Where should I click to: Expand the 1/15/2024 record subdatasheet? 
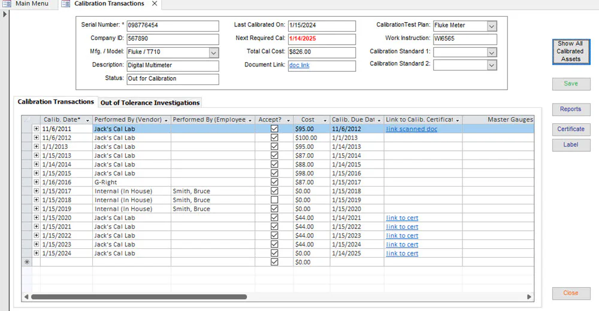click(x=36, y=253)
